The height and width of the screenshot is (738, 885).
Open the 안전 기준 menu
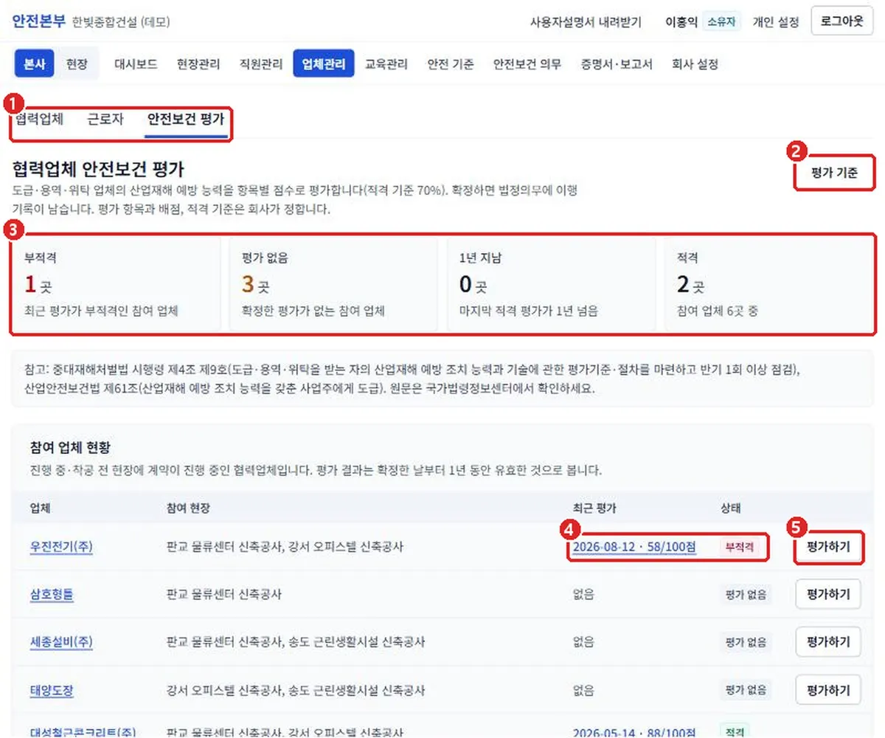[x=451, y=64]
